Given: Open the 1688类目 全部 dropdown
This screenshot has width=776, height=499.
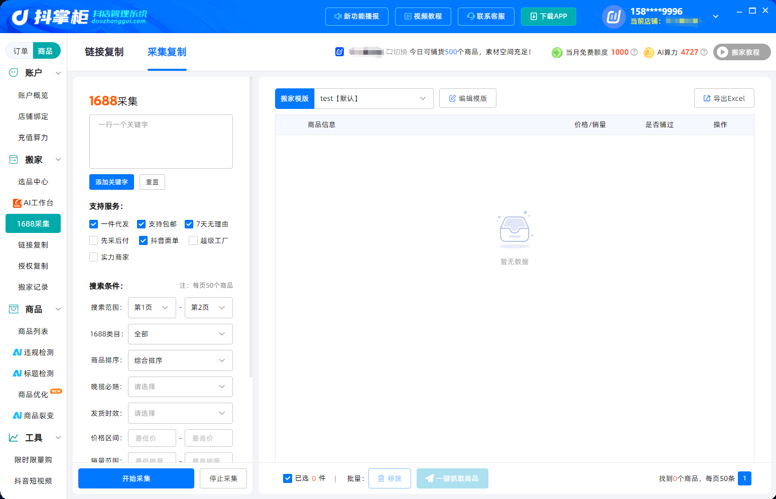Looking at the screenshot, I should (180, 334).
